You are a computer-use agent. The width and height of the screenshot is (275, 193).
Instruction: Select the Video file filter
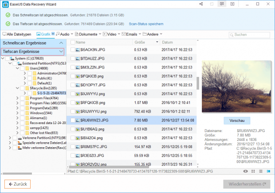pos(110,34)
